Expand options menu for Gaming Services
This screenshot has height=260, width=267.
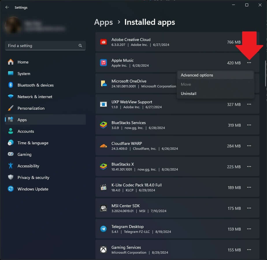pos(249,250)
